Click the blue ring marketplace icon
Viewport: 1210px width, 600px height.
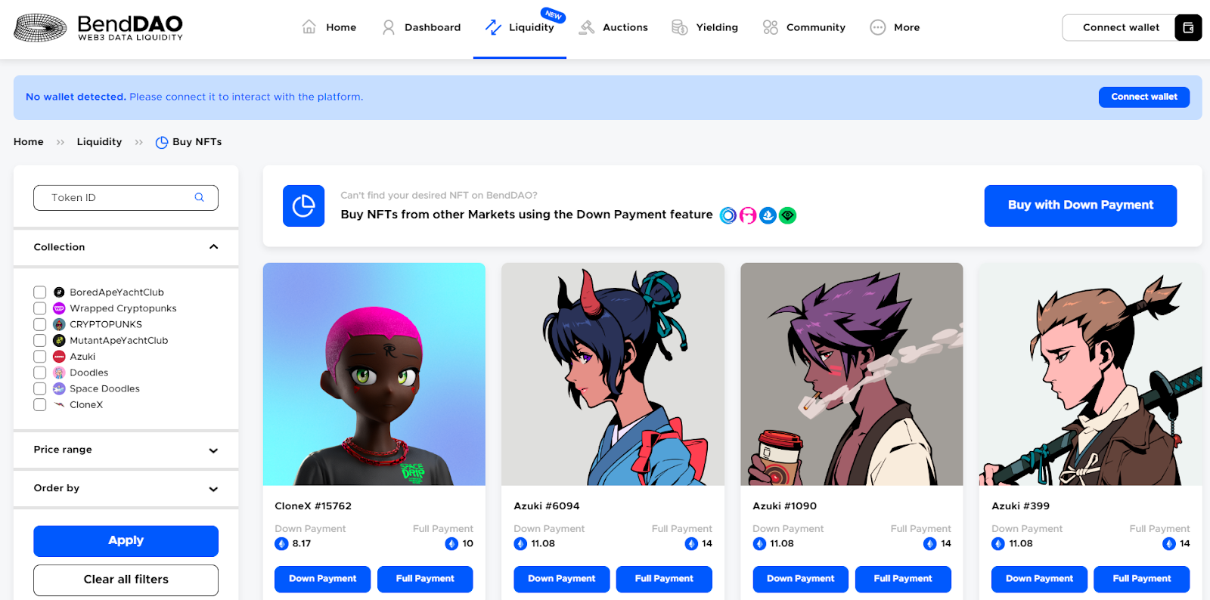(728, 215)
